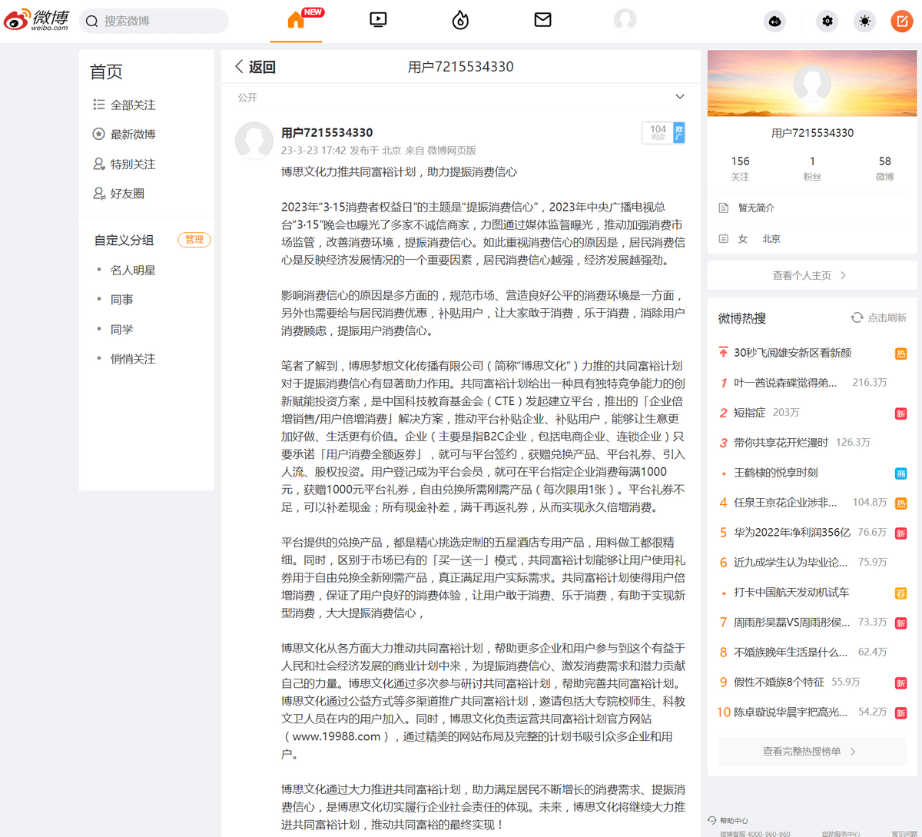Open hot topic 王鹤棣的悦享时刻

(776, 473)
